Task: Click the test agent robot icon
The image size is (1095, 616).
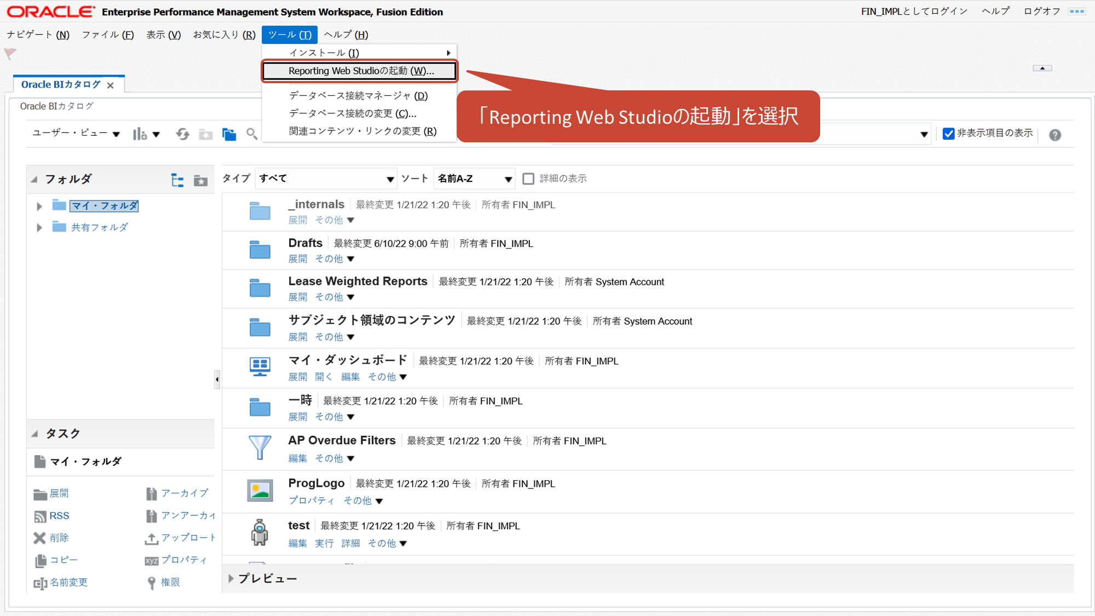Action: pos(260,533)
